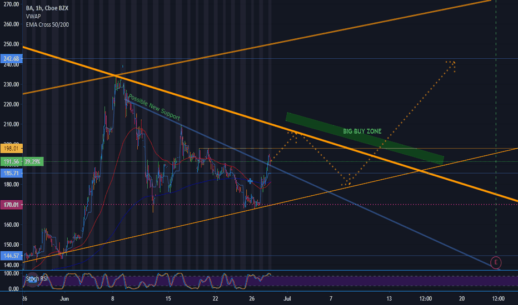Select the VWAP indicator legend
518x305 pixels.
(33, 16)
